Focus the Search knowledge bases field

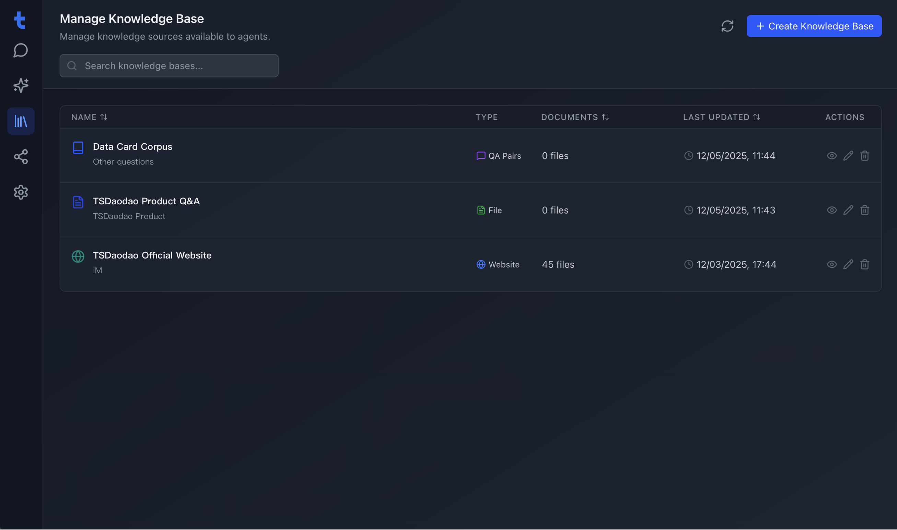(x=175, y=66)
